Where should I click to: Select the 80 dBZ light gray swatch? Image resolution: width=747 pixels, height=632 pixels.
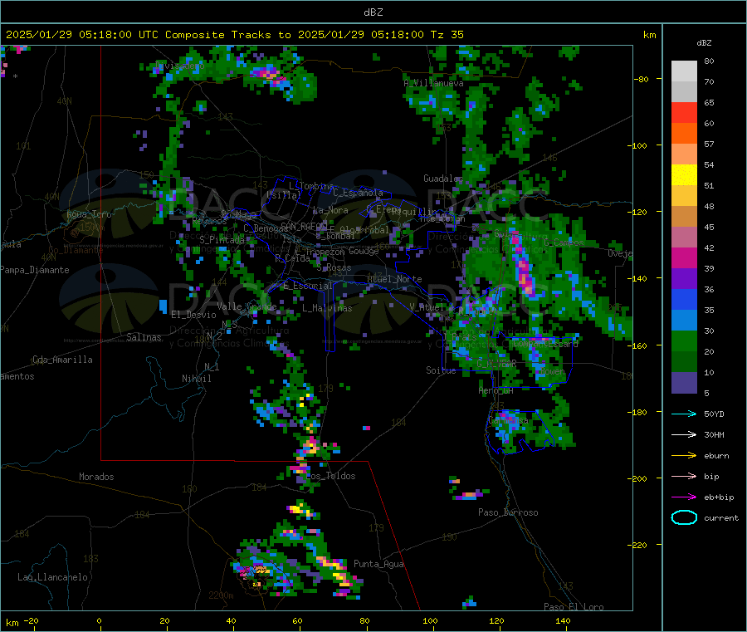point(684,71)
